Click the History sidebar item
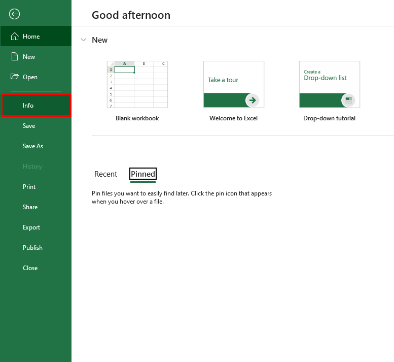This screenshot has width=394, height=362. (x=35, y=167)
